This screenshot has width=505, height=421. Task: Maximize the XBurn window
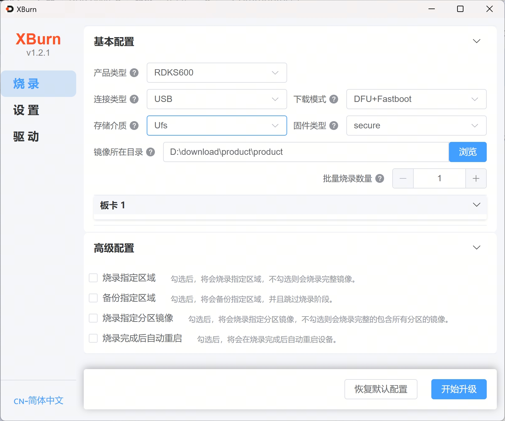pos(460,9)
